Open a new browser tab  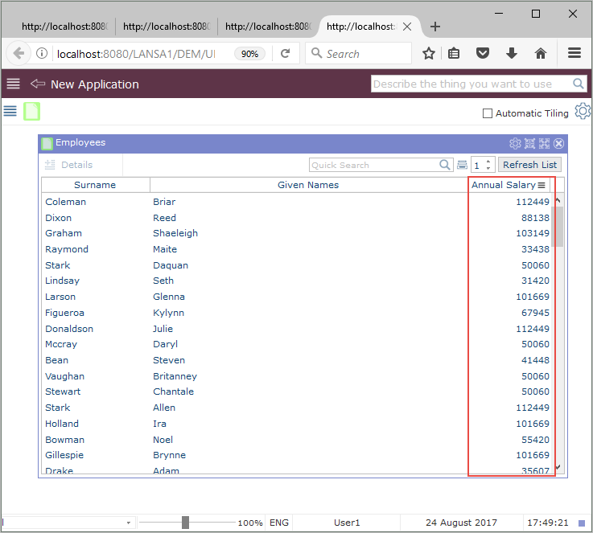[x=435, y=27]
